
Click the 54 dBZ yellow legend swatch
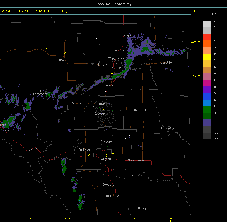coord(207,57)
